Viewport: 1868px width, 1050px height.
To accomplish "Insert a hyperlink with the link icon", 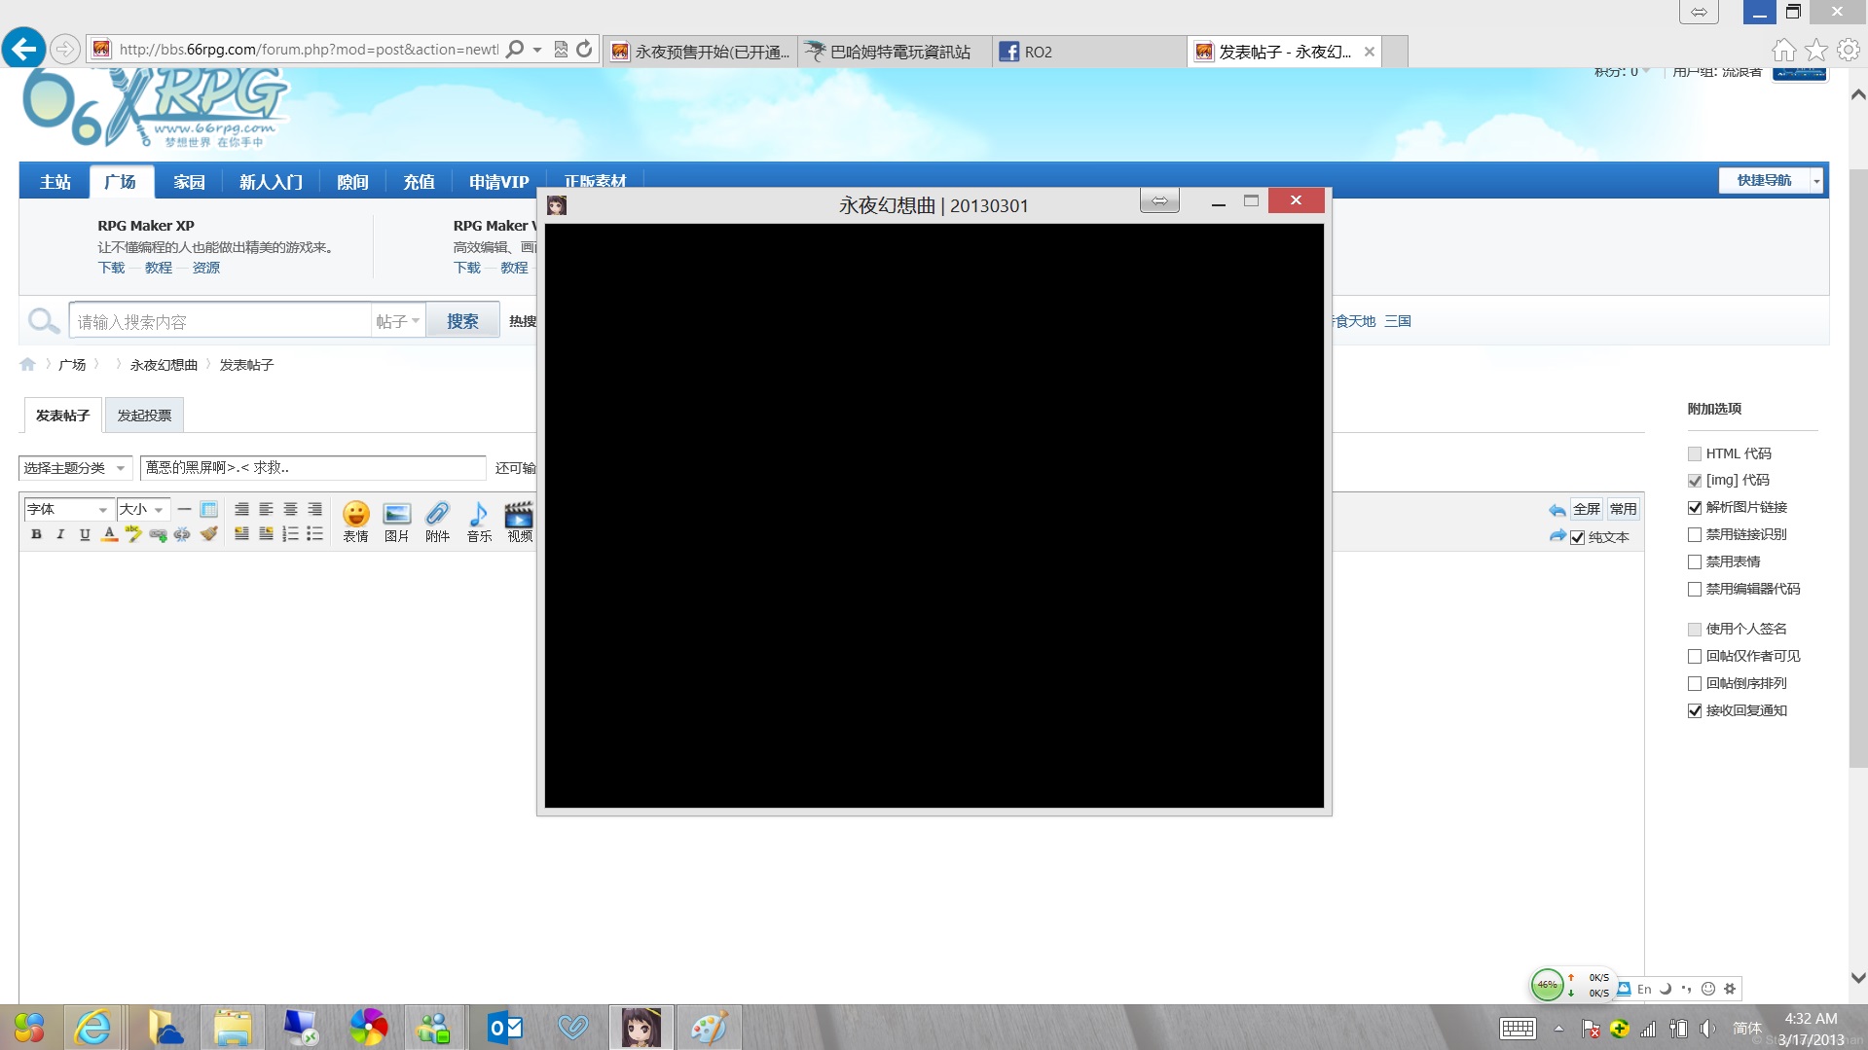I will point(158,534).
